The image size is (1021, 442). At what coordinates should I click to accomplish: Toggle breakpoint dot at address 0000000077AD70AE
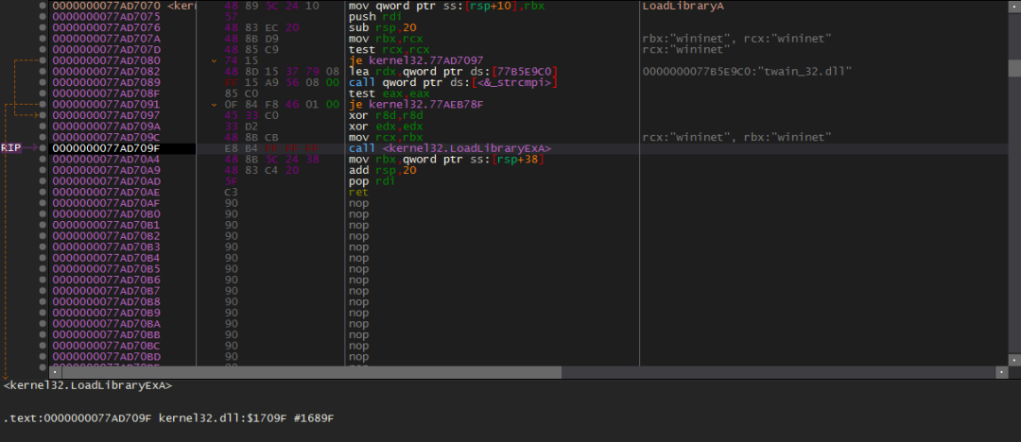click(x=43, y=192)
